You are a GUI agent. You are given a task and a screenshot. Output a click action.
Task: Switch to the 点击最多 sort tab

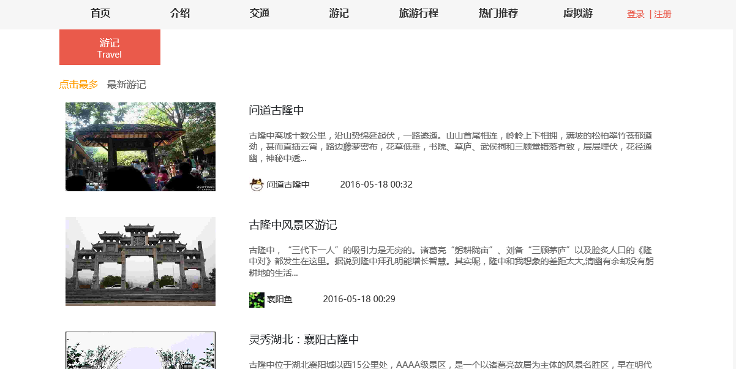tap(78, 85)
